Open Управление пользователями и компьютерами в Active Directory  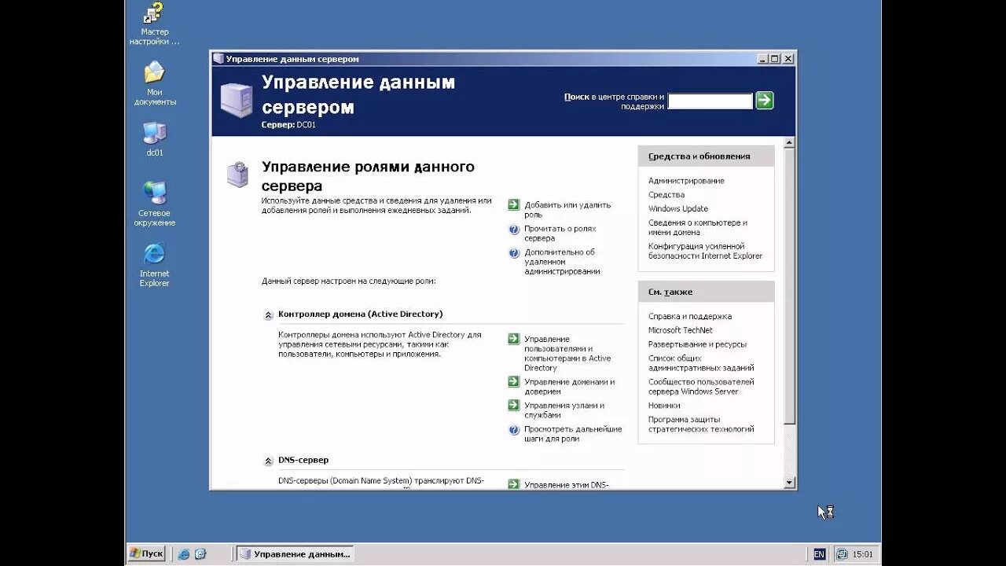[x=567, y=353]
